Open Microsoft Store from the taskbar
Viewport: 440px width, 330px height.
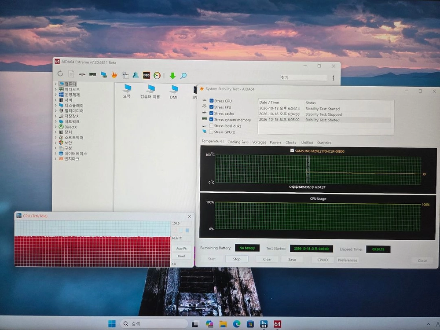[250, 324]
